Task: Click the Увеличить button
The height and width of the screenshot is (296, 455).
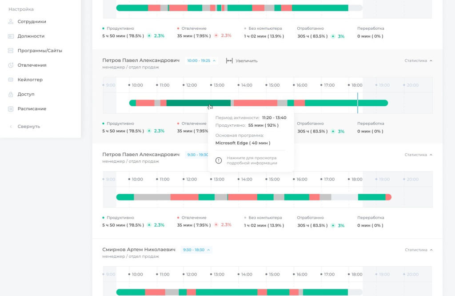Action: 242,60
